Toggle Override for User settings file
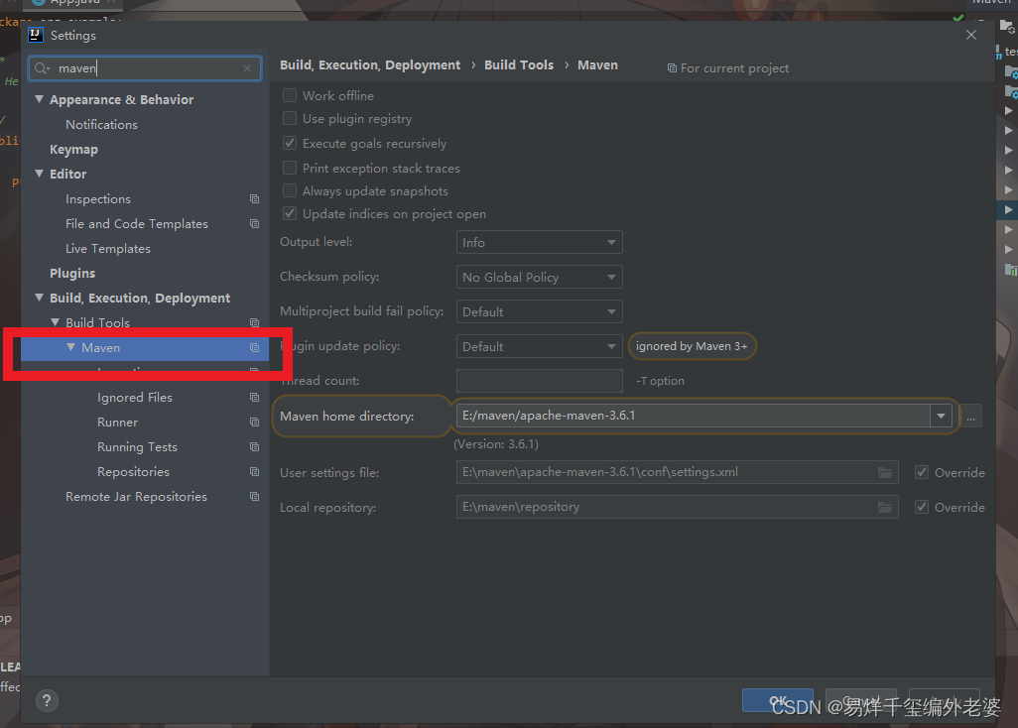This screenshot has height=728, width=1018. [x=922, y=472]
